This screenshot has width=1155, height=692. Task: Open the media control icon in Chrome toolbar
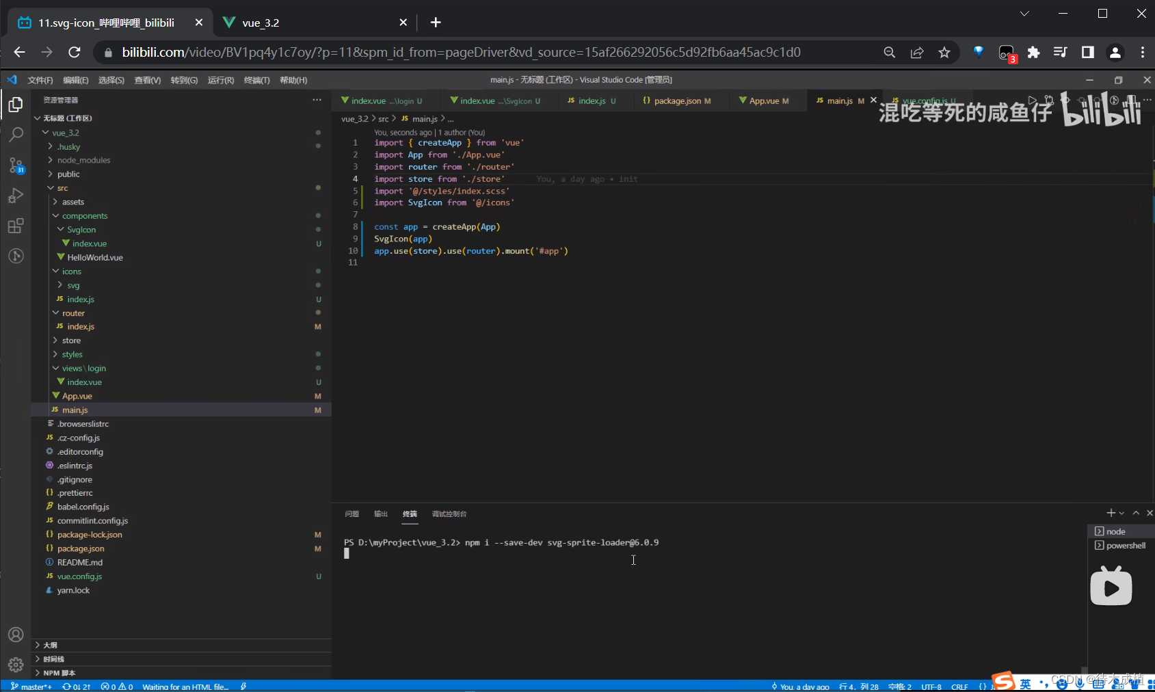pyautogui.click(x=1060, y=52)
